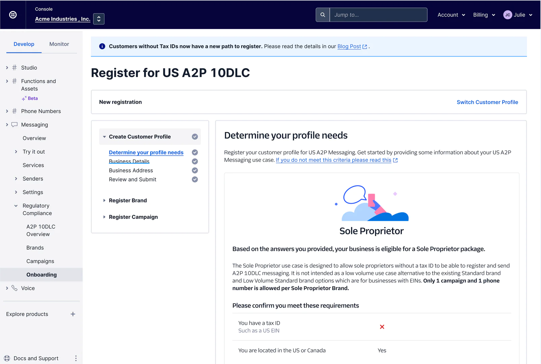Collapse the Regulatory Compliance sidebar section
Screen dimensions: 541x364
click(16, 205)
